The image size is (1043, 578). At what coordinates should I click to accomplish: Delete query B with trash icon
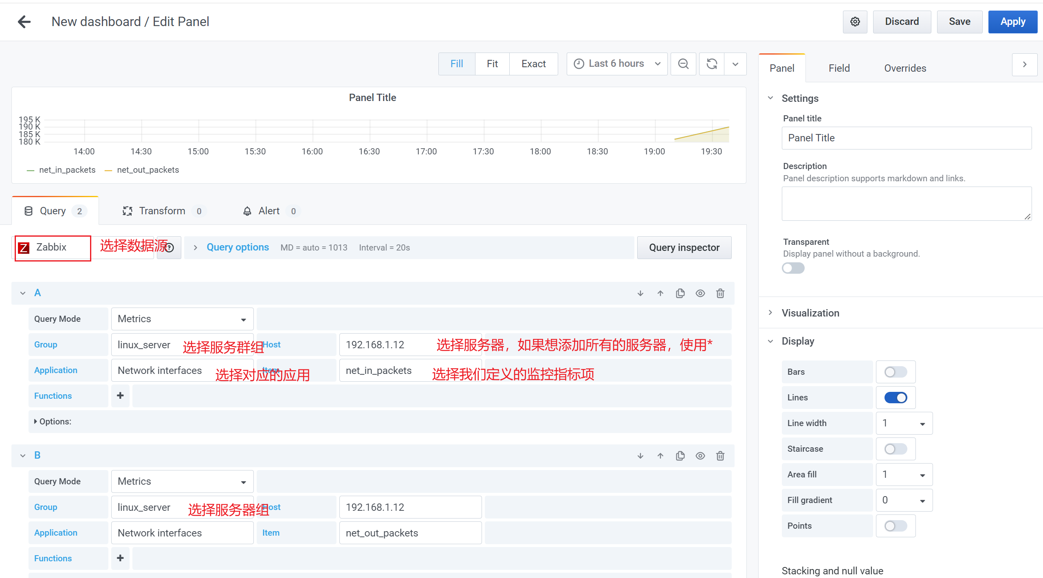(720, 456)
